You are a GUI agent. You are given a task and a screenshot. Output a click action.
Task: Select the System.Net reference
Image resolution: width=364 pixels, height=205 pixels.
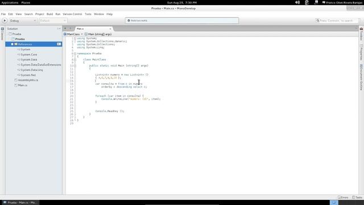coord(28,75)
